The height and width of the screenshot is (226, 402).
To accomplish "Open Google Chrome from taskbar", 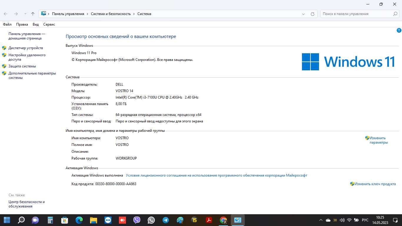I will [223, 220].
